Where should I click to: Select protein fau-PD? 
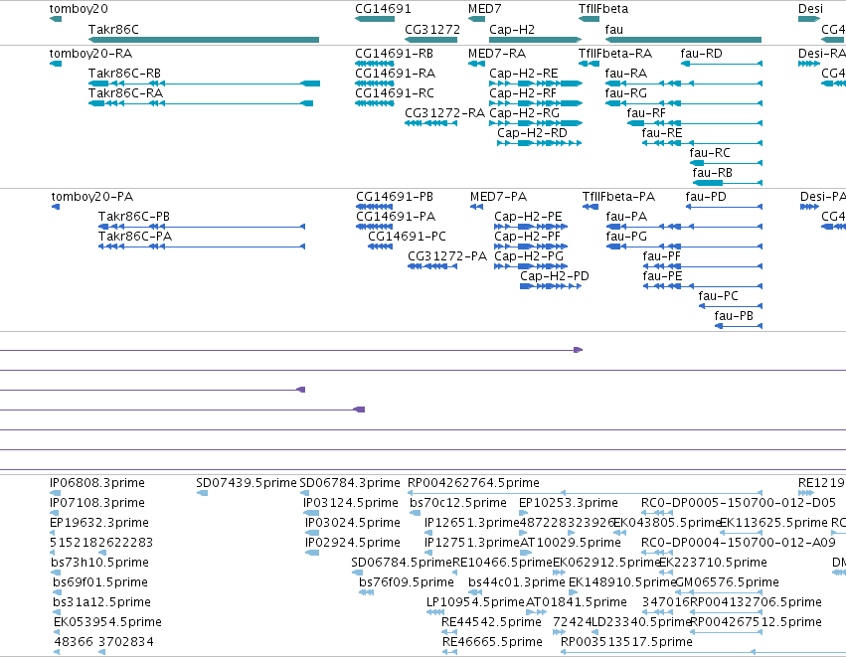pyautogui.click(x=724, y=207)
